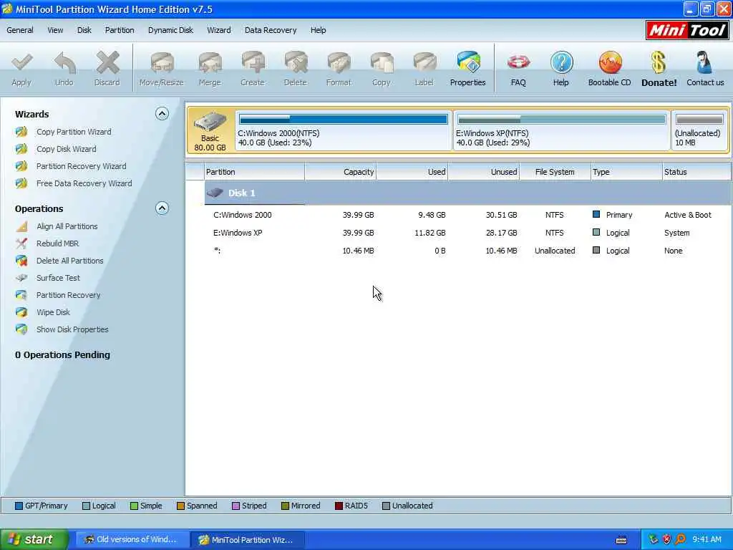The height and width of the screenshot is (550, 733).
Task: Run Align All Partitions operation
Action: pyautogui.click(x=67, y=226)
